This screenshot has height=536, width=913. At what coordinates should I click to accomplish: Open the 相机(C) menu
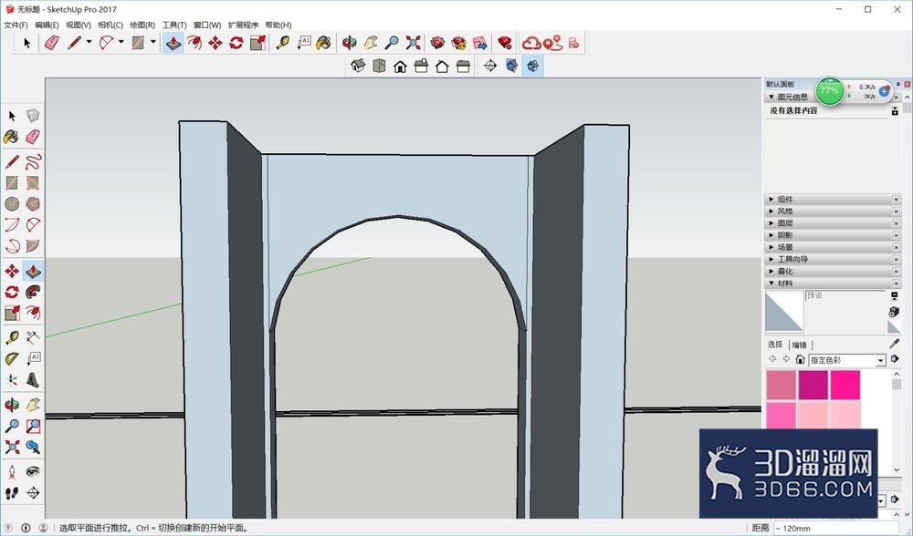[110, 25]
